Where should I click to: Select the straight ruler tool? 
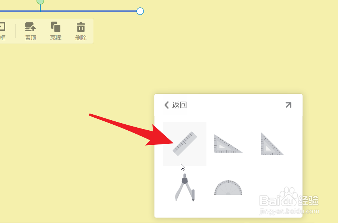point(185,144)
